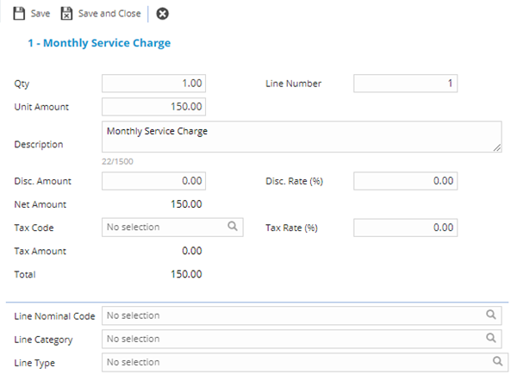Edit the Disc. Rate (%) field
Screen dimensions: 517x387
tap(405, 181)
